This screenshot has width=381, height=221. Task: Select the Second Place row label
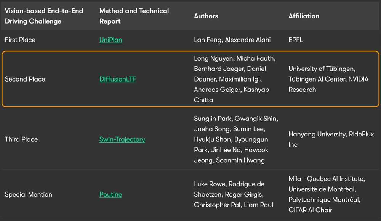point(25,79)
